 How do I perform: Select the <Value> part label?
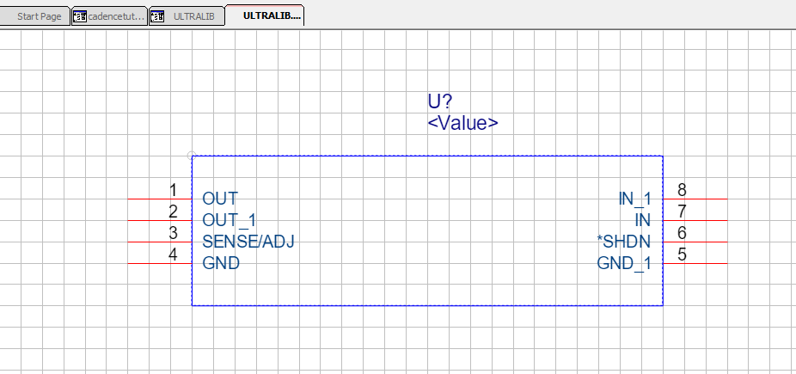[463, 123]
